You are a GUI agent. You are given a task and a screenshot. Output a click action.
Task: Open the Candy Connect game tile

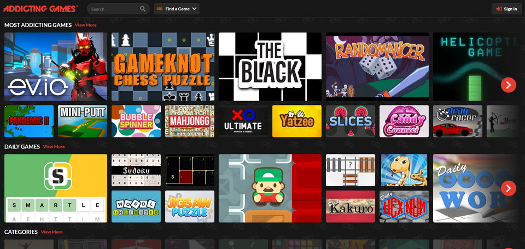click(x=404, y=121)
